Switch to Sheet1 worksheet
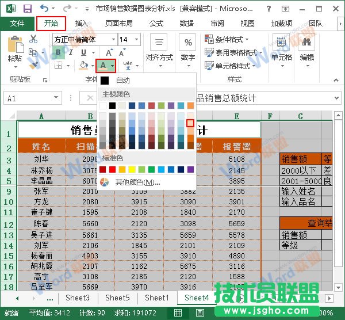 157,298
